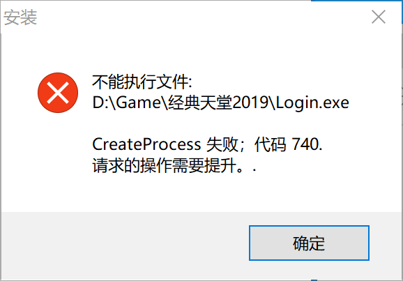The image size is (403, 281).
Task: Click the 代码 label before 740
Action: click(270, 144)
